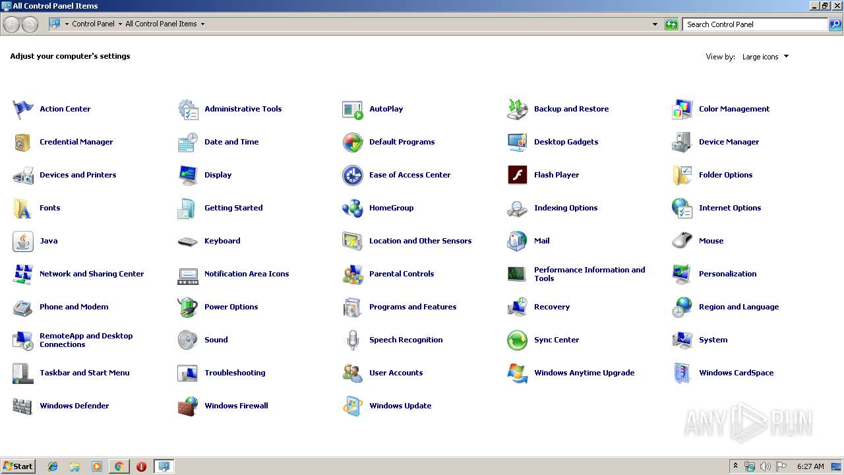Open the Speech Recognition microphone icon
This screenshot has width=844, height=475.
pyautogui.click(x=353, y=340)
